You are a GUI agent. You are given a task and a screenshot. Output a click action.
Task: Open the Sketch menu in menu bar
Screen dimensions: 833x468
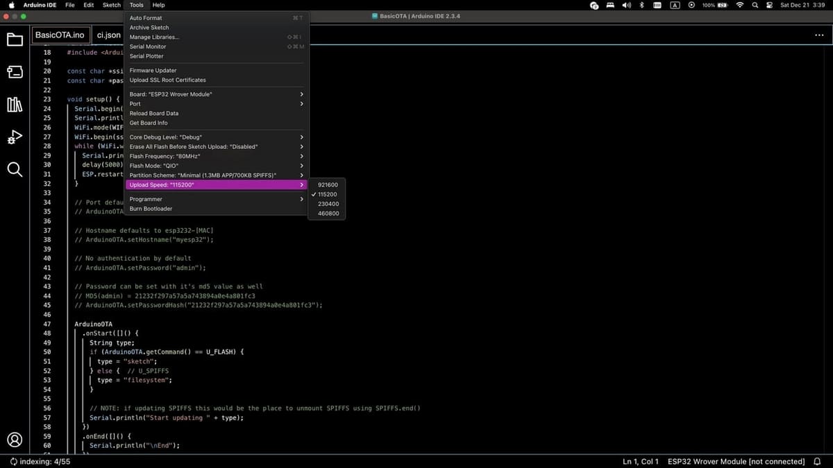coord(112,5)
